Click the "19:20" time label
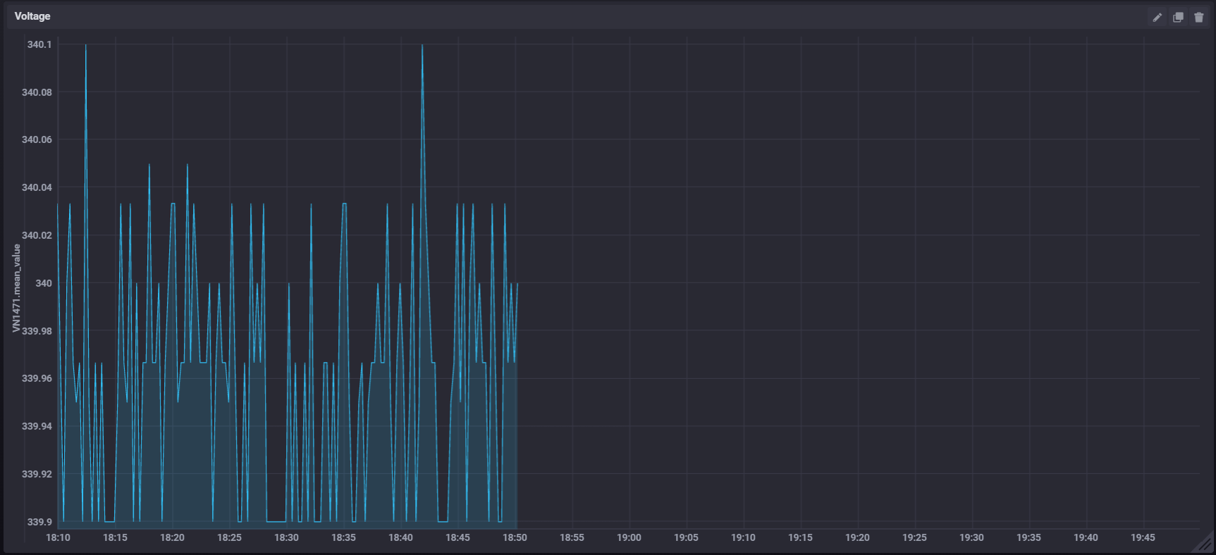 pos(857,537)
